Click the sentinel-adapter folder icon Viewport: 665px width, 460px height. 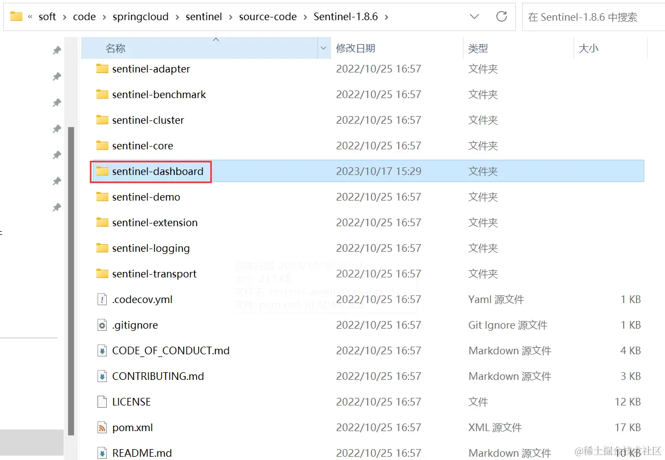tap(102, 69)
